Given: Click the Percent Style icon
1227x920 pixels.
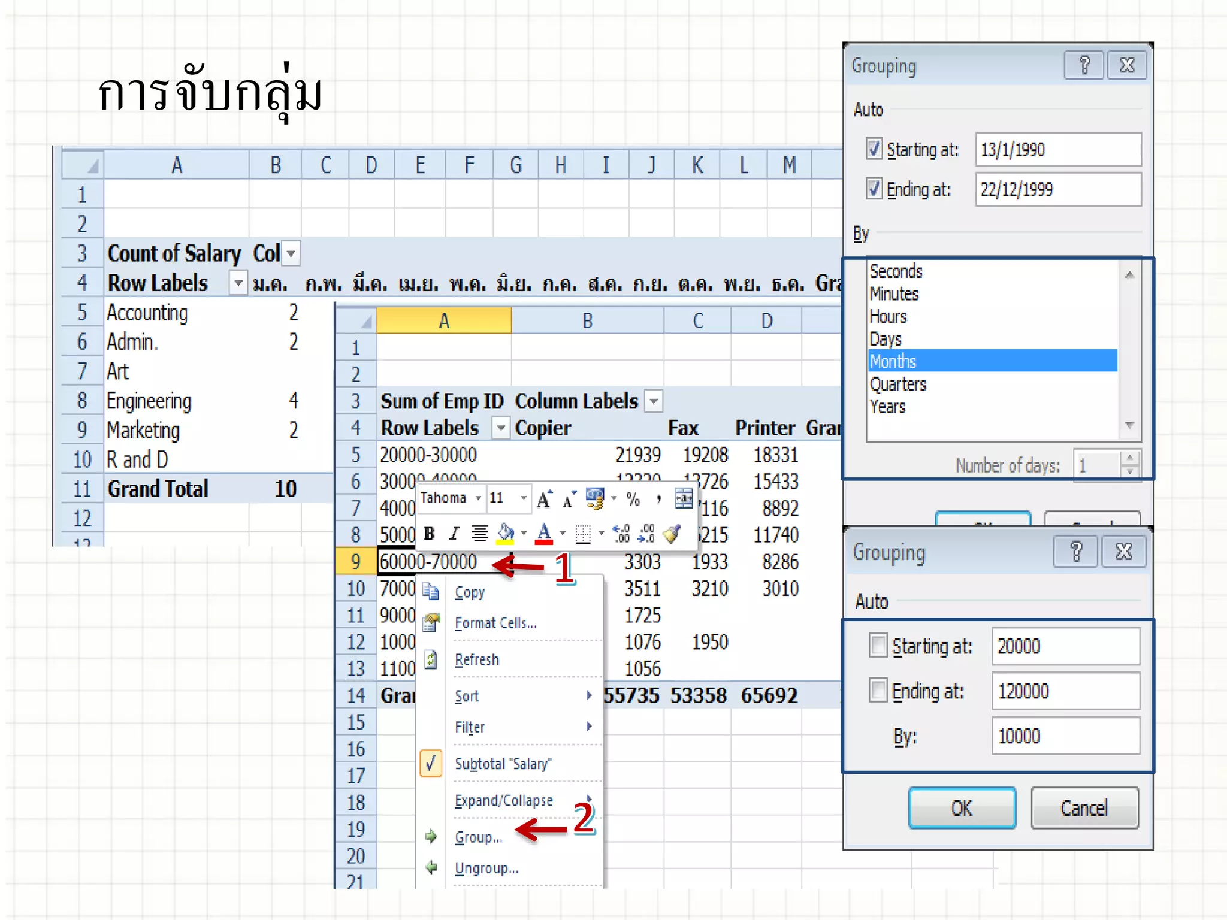Looking at the screenshot, I should pos(633,499).
